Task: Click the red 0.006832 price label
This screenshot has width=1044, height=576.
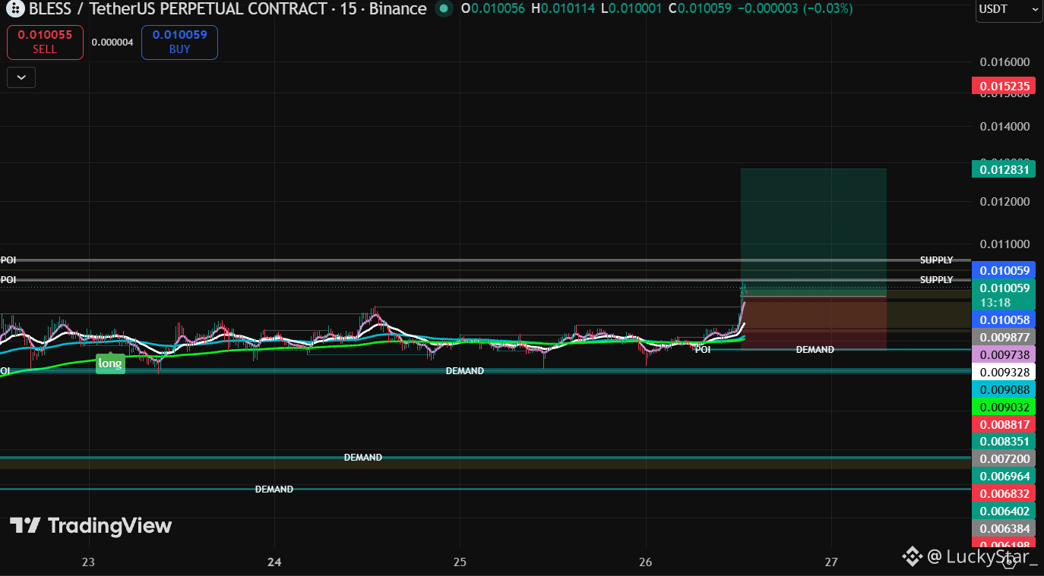Action: [x=1004, y=493]
